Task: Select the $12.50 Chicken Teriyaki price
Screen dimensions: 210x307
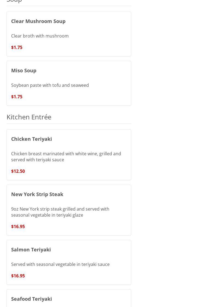Action: pos(18,171)
